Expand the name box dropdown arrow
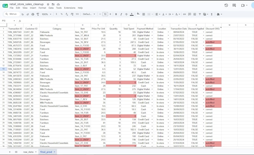Screen dimensions: 254x155 [14, 21]
